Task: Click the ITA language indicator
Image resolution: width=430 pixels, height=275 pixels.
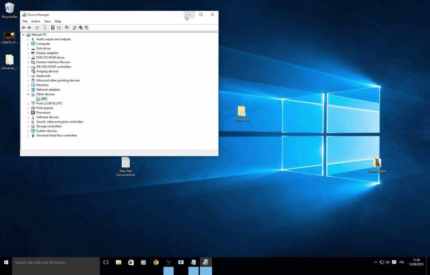Action: click(401, 262)
